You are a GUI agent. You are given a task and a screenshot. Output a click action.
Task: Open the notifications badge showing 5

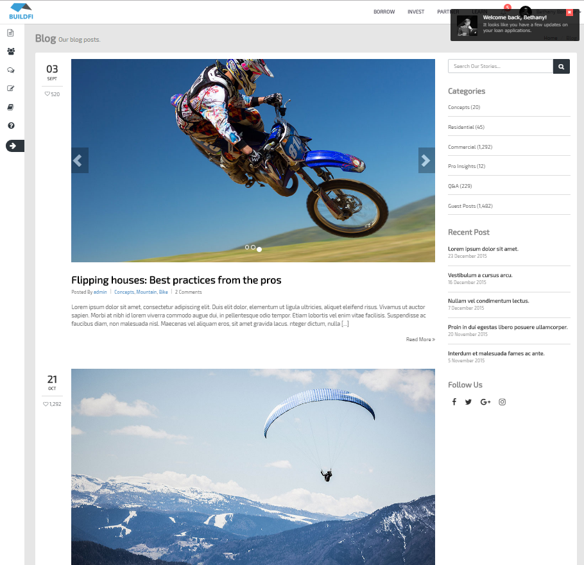507,8
